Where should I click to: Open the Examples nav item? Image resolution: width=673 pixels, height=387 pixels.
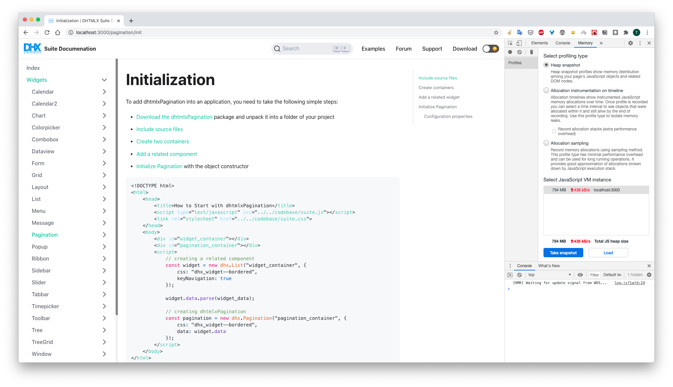(x=373, y=49)
